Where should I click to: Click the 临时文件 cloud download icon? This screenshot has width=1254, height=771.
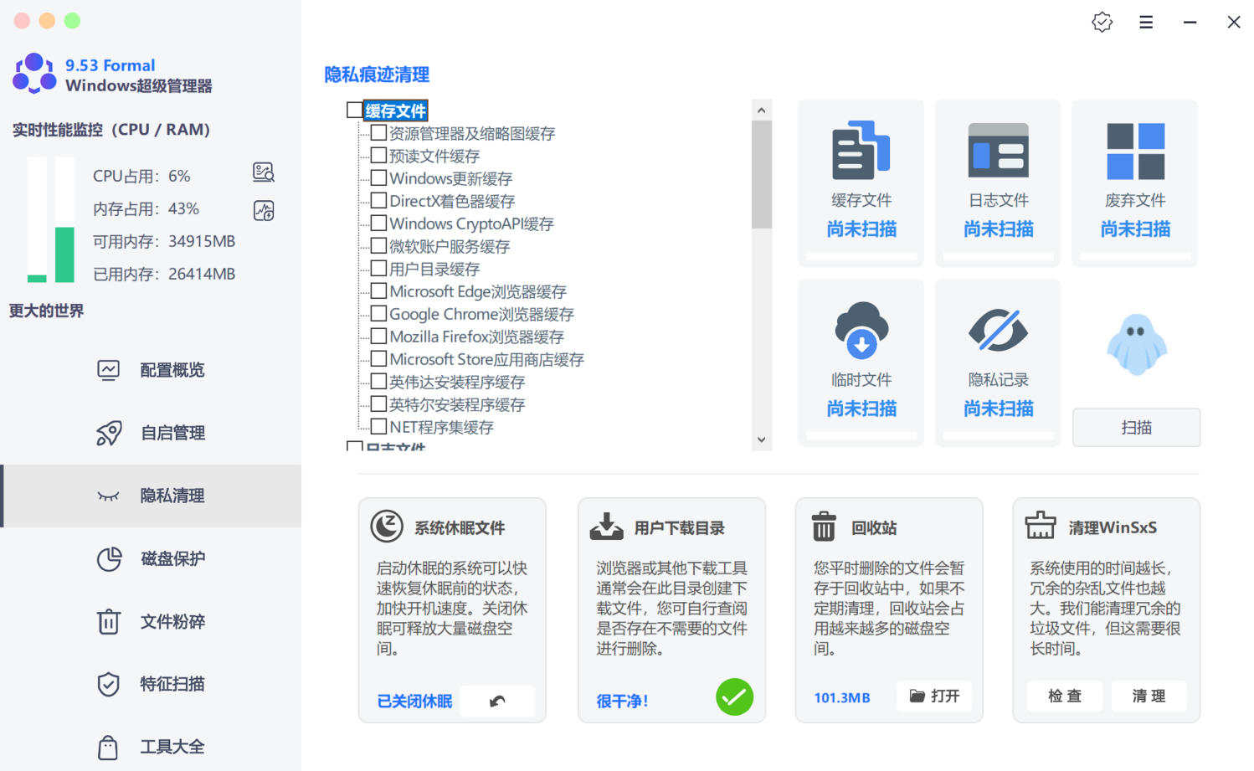[x=861, y=331]
